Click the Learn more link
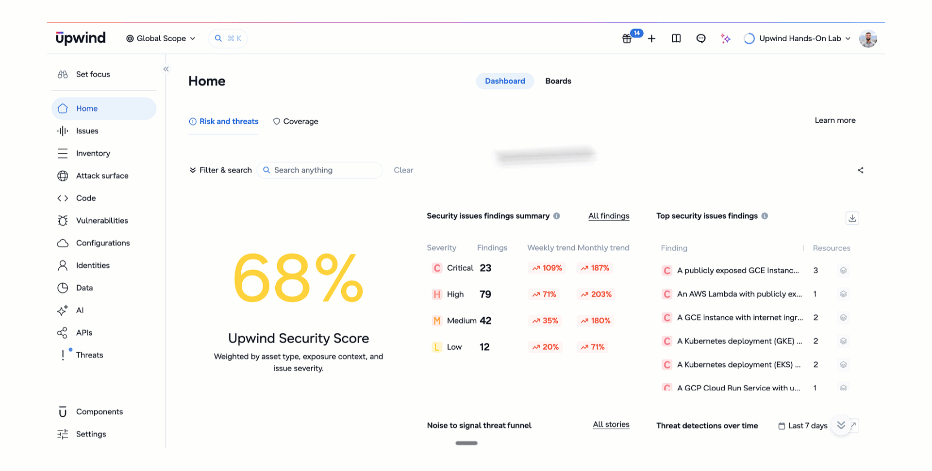Viewport: 932px width, 471px height. click(x=835, y=120)
